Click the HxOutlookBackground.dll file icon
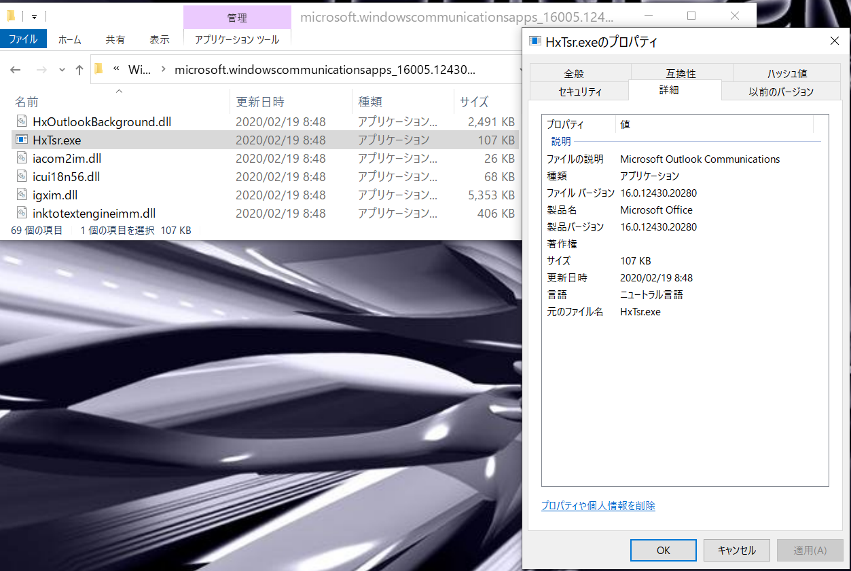Screen dimensions: 851x571 coord(21,122)
